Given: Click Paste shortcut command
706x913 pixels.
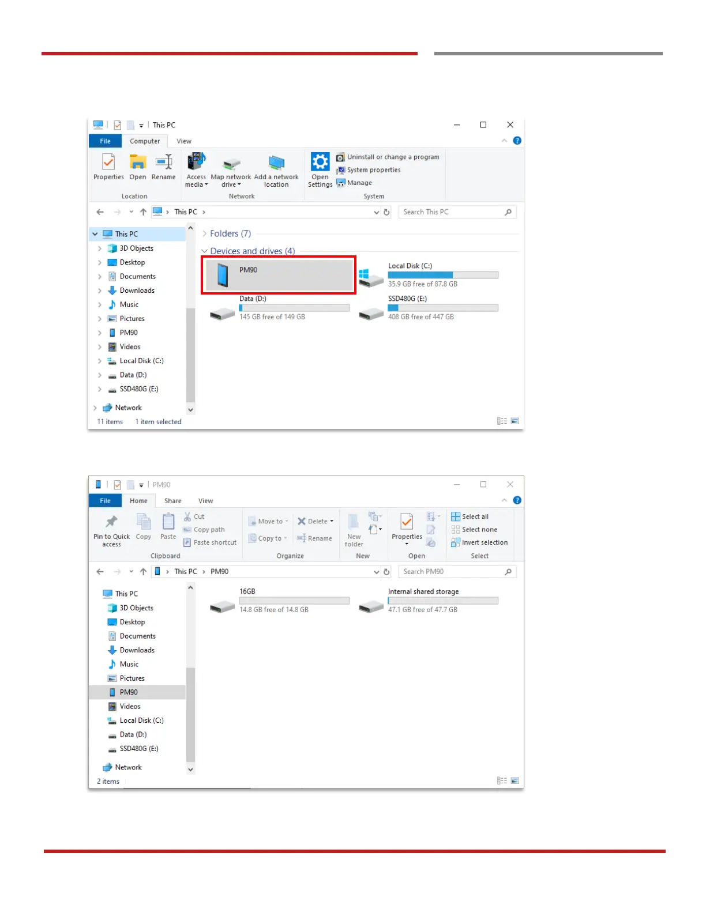Looking at the screenshot, I should (x=210, y=542).
